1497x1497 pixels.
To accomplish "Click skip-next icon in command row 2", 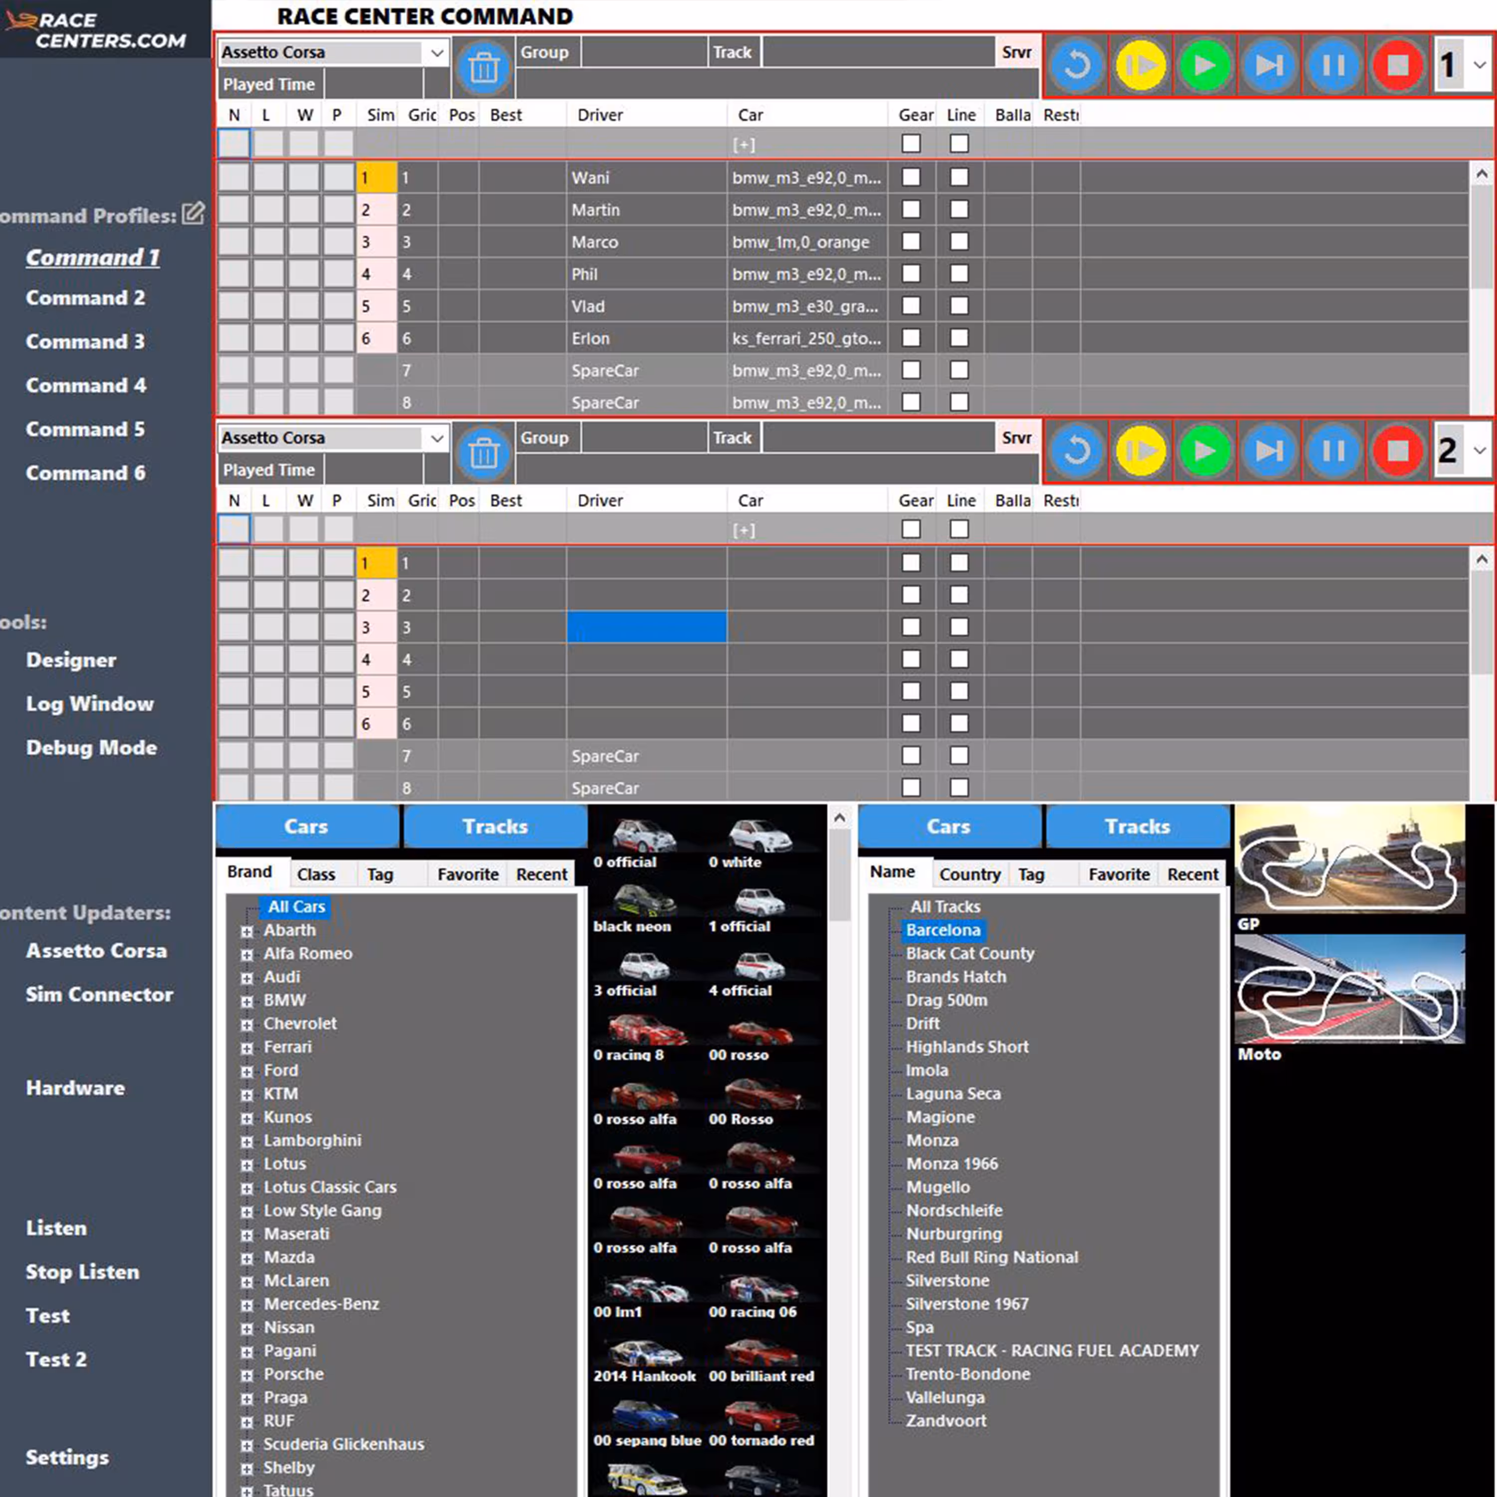I will coord(1269,450).
